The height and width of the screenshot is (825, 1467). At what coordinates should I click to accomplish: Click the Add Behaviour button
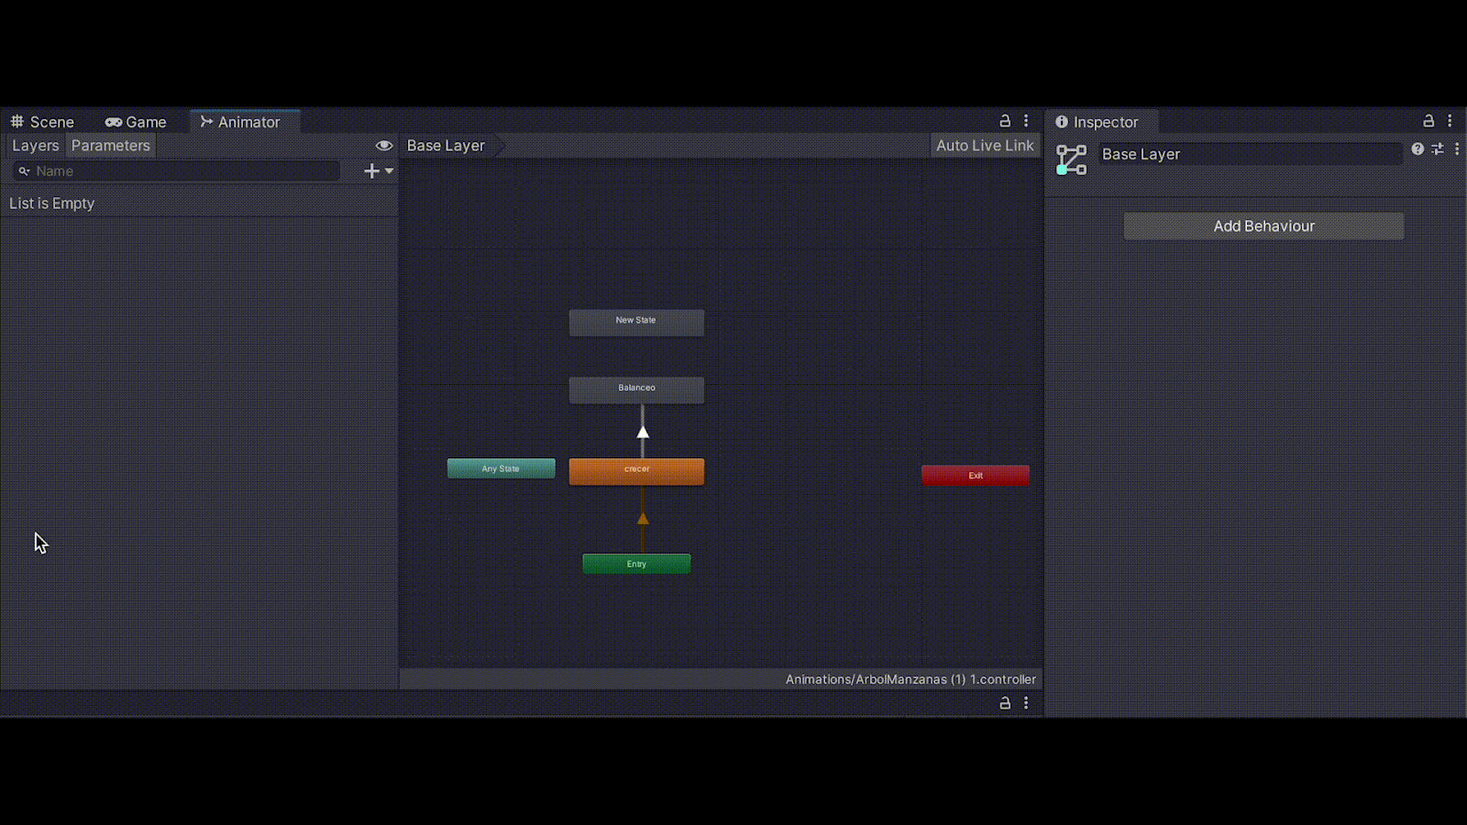click(x=1263, y=226)
